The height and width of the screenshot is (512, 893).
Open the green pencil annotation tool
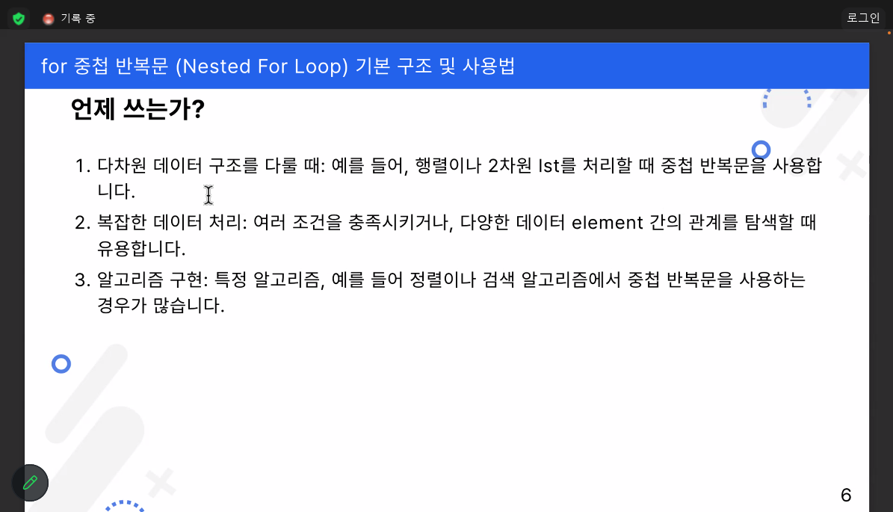coord(30,483)
